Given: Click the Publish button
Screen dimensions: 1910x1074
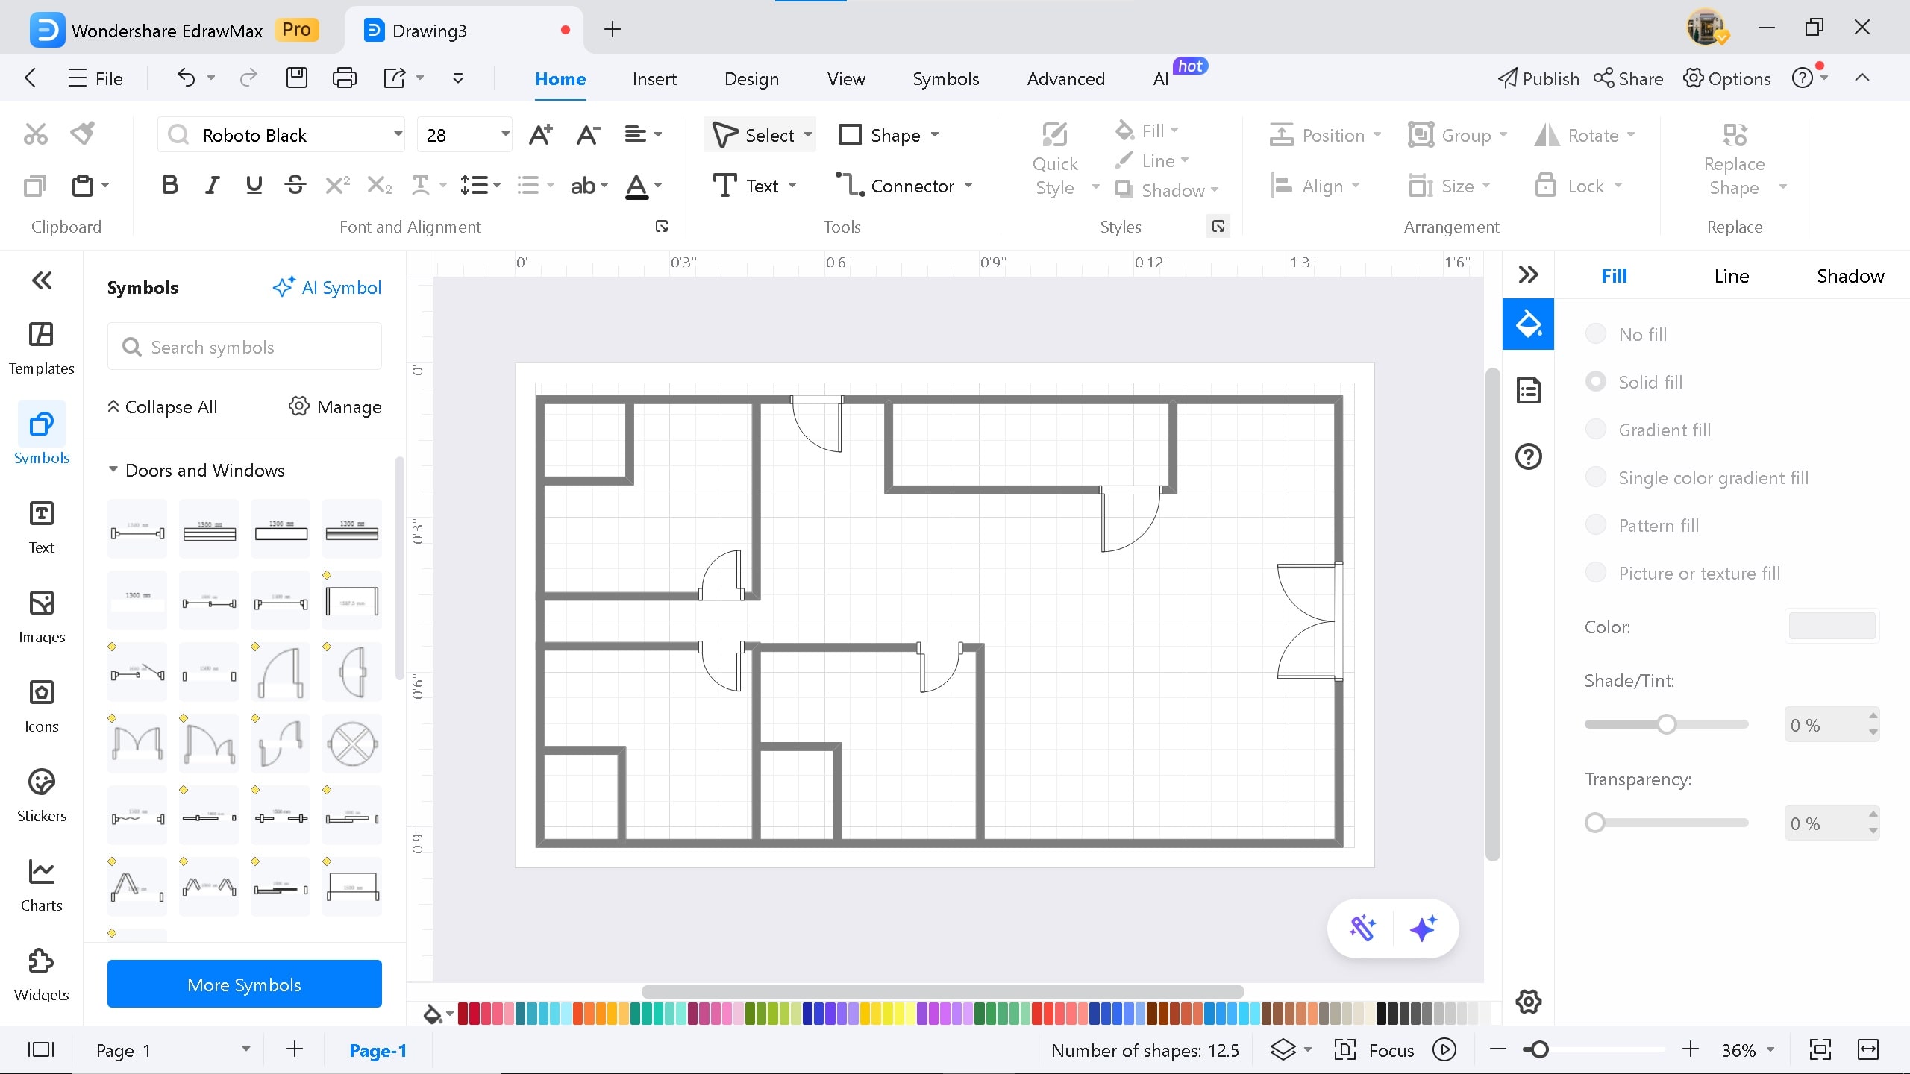Looking at the screenshot, I should (x=1538, y=78).
